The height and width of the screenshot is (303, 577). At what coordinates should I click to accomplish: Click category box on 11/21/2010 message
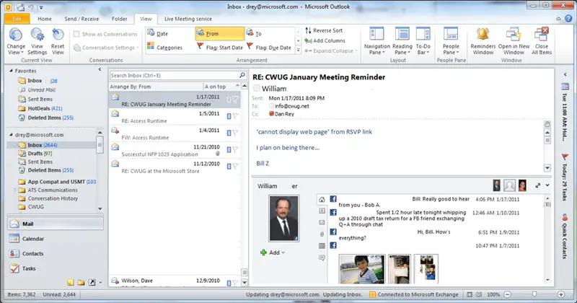(x=229, y=149)
